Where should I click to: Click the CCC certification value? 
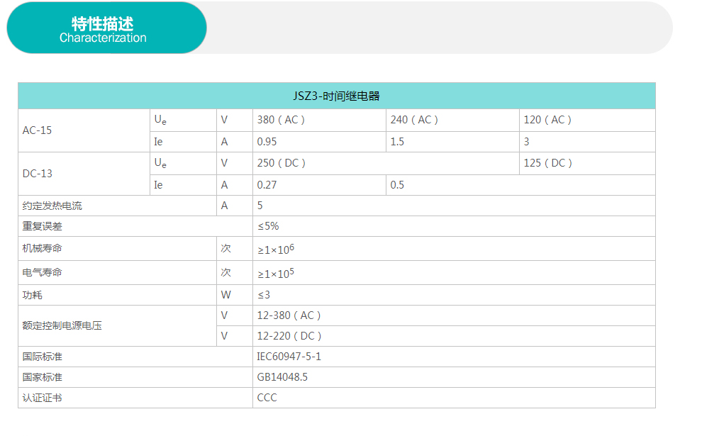[x=267, y=398]
